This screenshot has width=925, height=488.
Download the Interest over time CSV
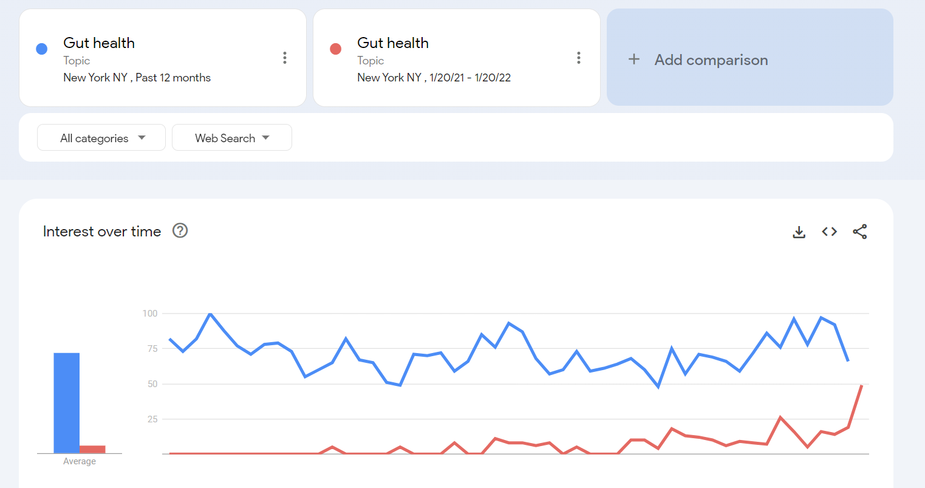799,232
